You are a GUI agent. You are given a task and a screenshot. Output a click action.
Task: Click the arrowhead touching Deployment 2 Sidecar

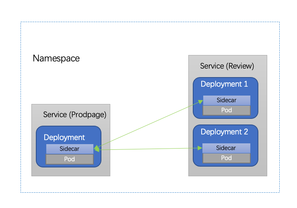pos(200,148)
